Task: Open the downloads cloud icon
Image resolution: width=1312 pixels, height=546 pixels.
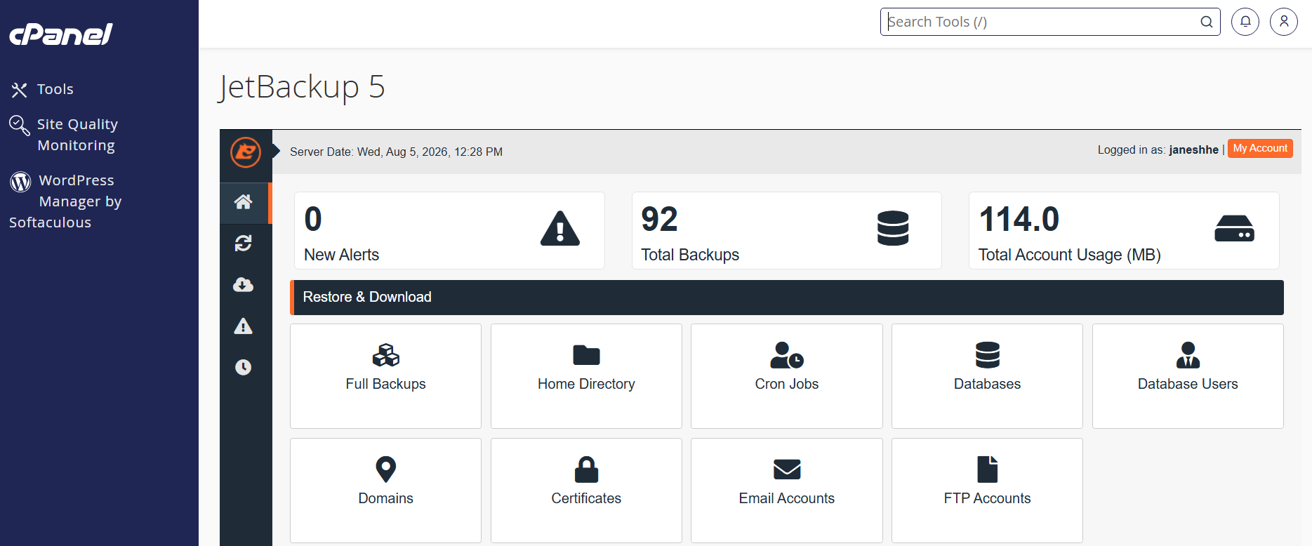Action: coord(244,284)
